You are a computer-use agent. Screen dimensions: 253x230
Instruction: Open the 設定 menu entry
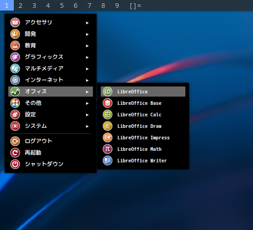point(51,115)
